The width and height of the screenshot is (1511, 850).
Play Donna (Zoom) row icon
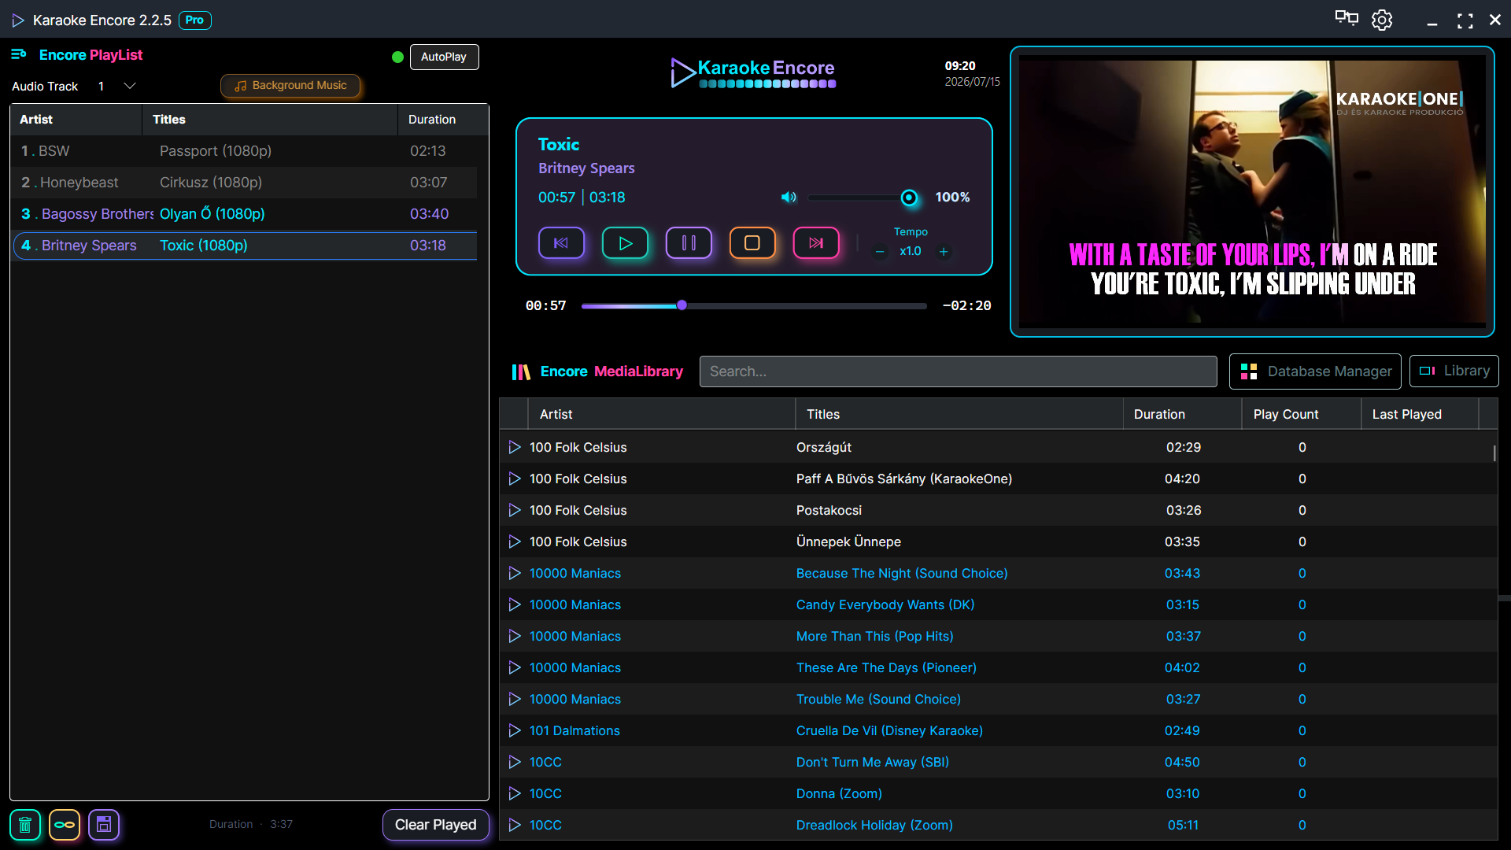point(515,793)
